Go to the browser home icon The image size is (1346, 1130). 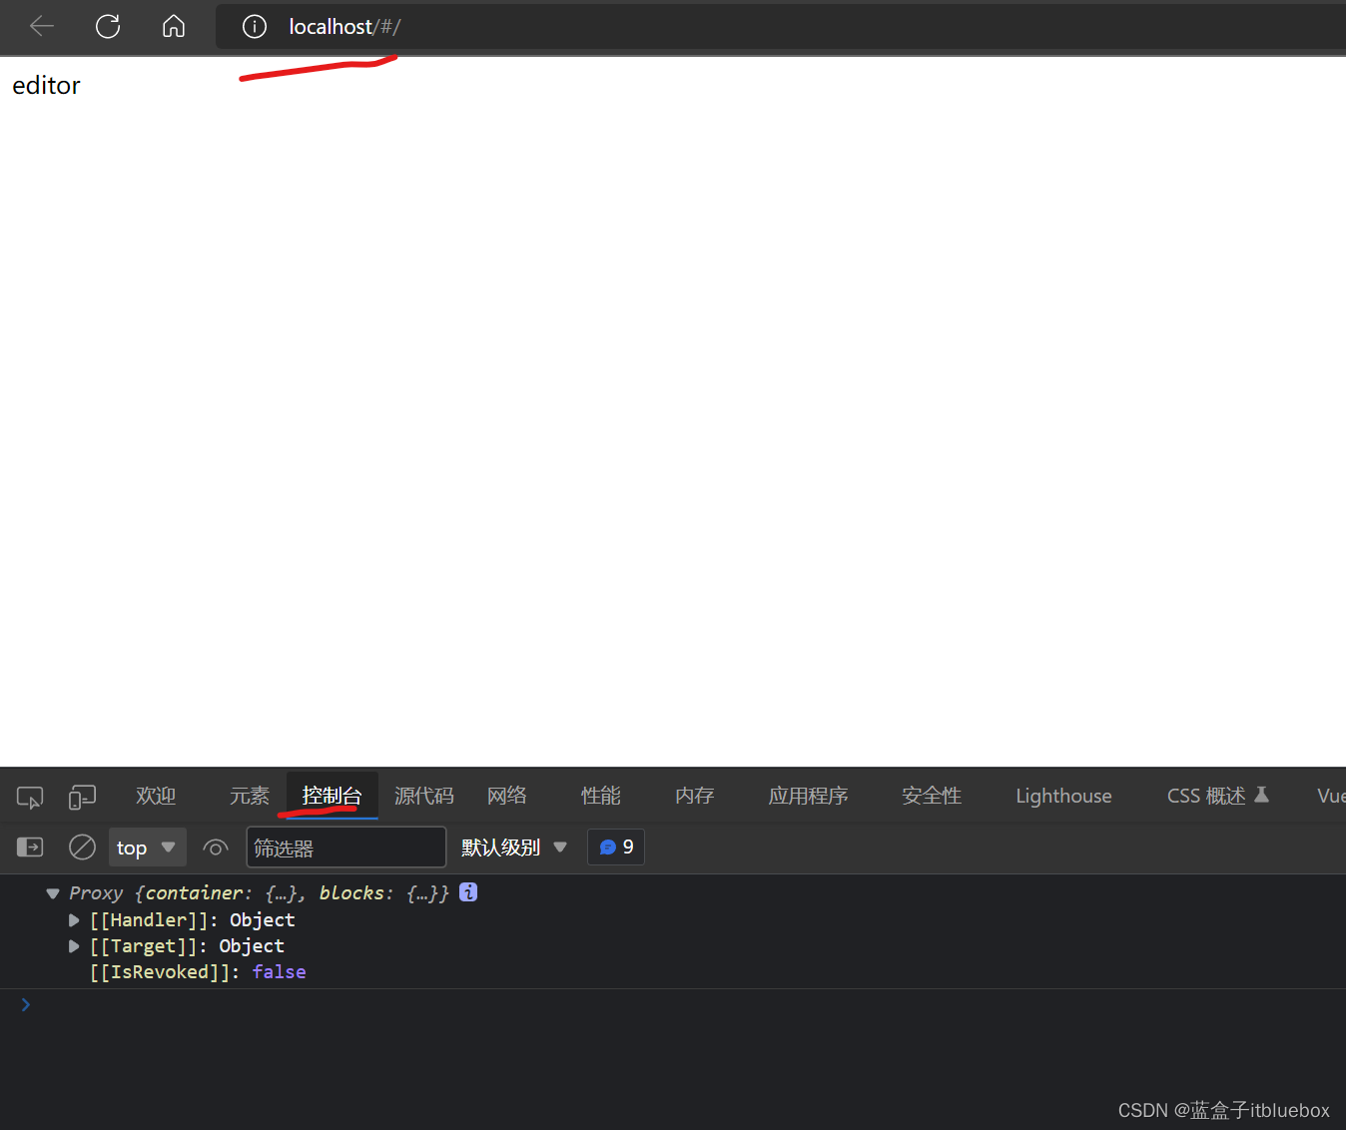point(174,26)
